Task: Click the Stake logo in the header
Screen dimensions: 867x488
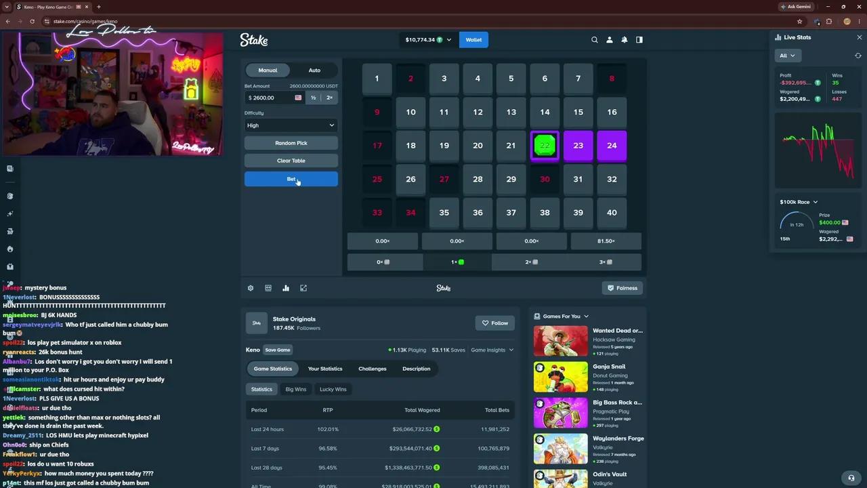Action: click(x=254, y=40)
